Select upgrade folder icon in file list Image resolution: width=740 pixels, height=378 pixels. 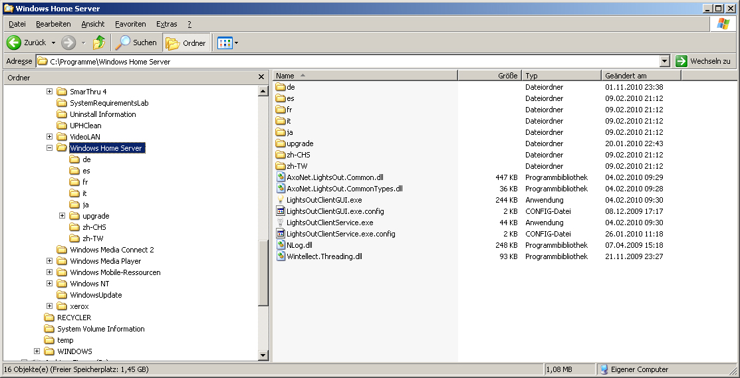click(x=281, y=143)
